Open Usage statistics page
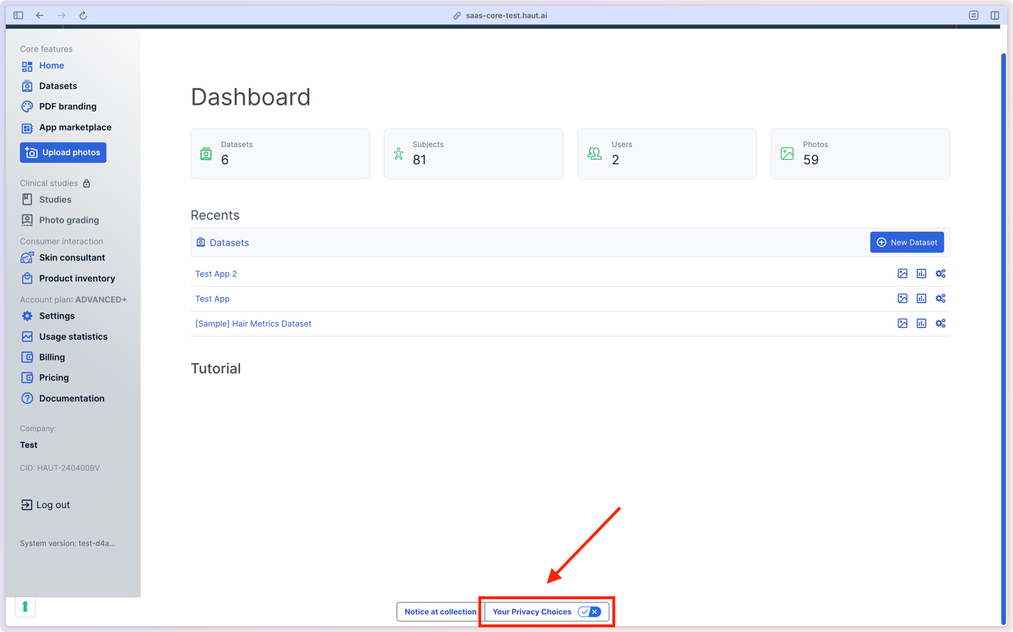 pyautogui.click(x=73, y=337)
